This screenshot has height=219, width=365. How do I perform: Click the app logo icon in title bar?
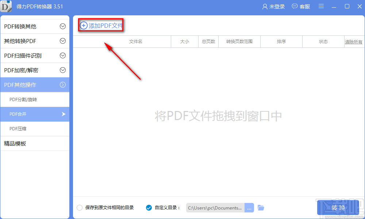[6, 6]
